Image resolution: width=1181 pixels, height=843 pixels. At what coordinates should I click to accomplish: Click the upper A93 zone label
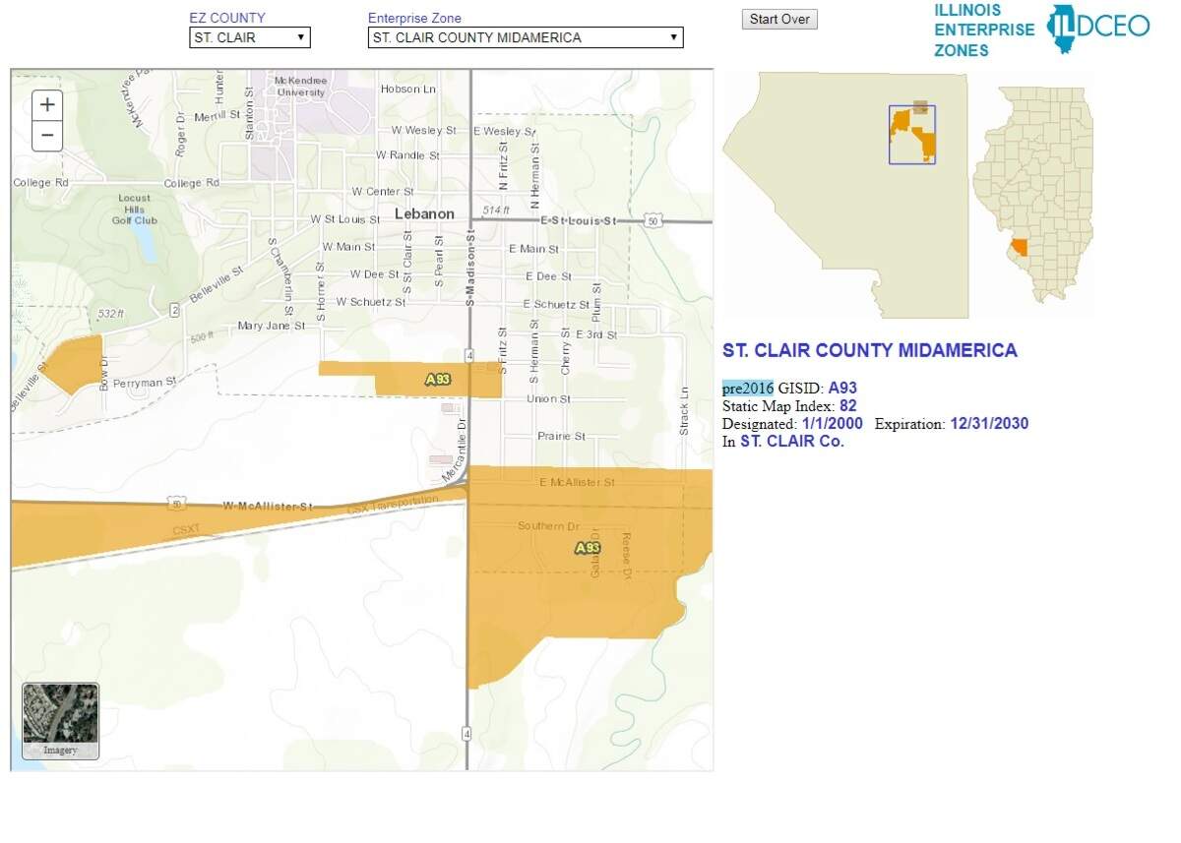pyautogui.click(x=438, y=379)
